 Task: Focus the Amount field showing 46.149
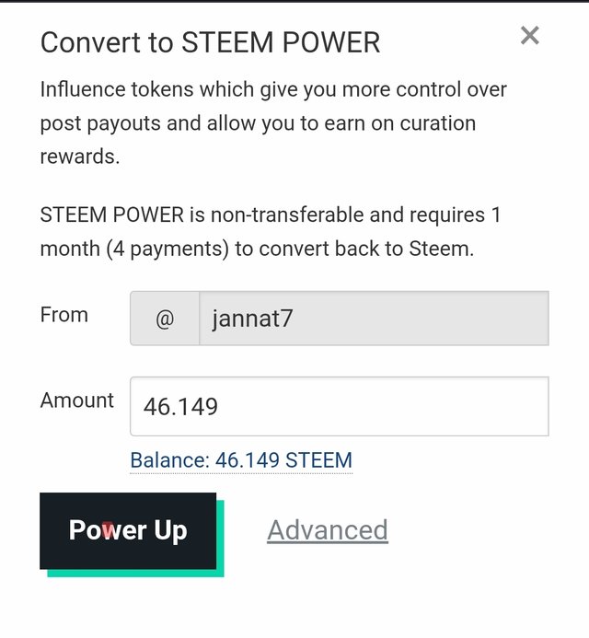click(x=340, y=407)
